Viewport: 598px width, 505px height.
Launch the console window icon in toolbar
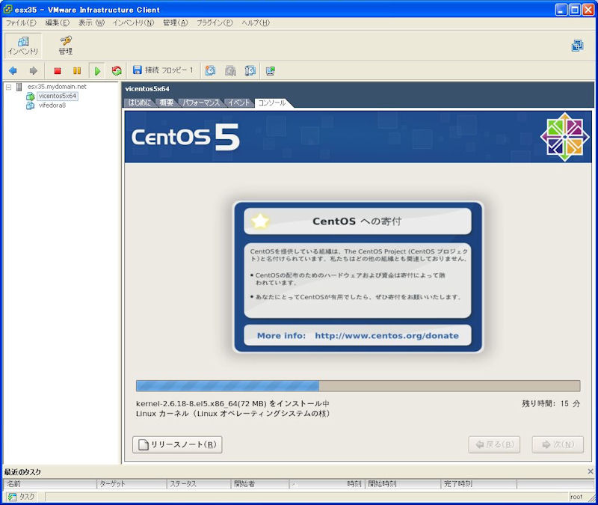[271, 70]
